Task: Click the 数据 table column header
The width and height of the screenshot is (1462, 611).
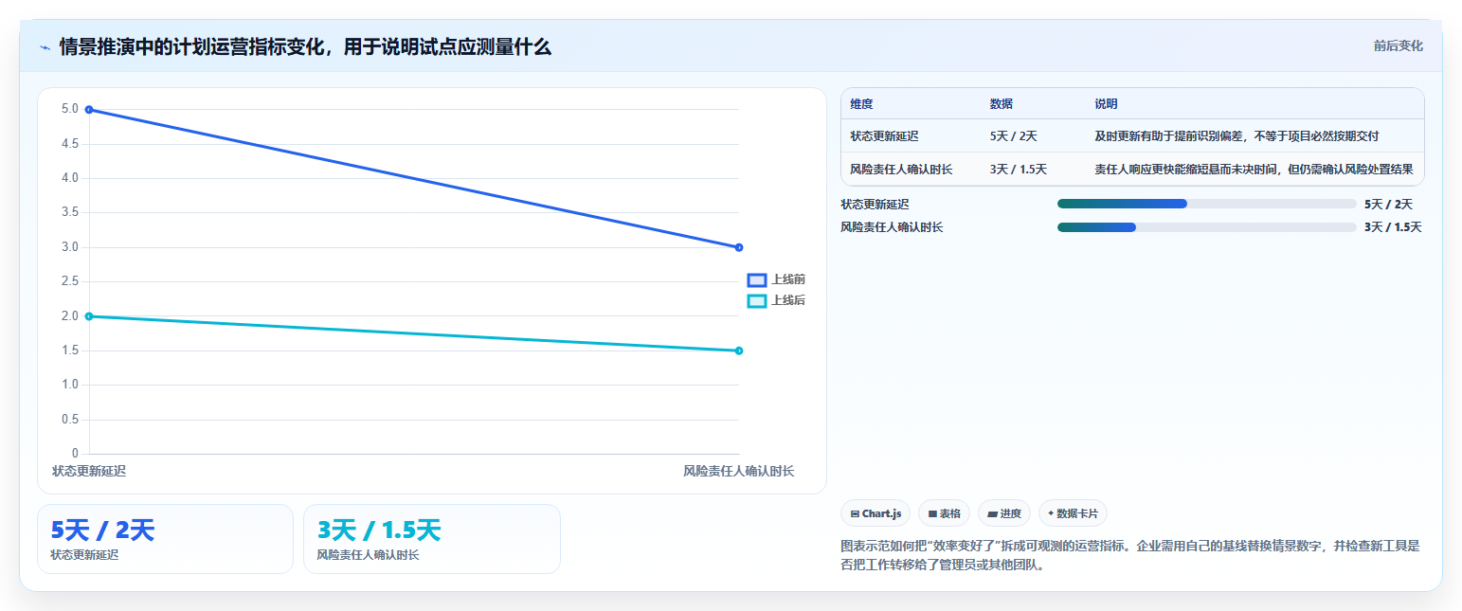Action: coord(1002,104)
